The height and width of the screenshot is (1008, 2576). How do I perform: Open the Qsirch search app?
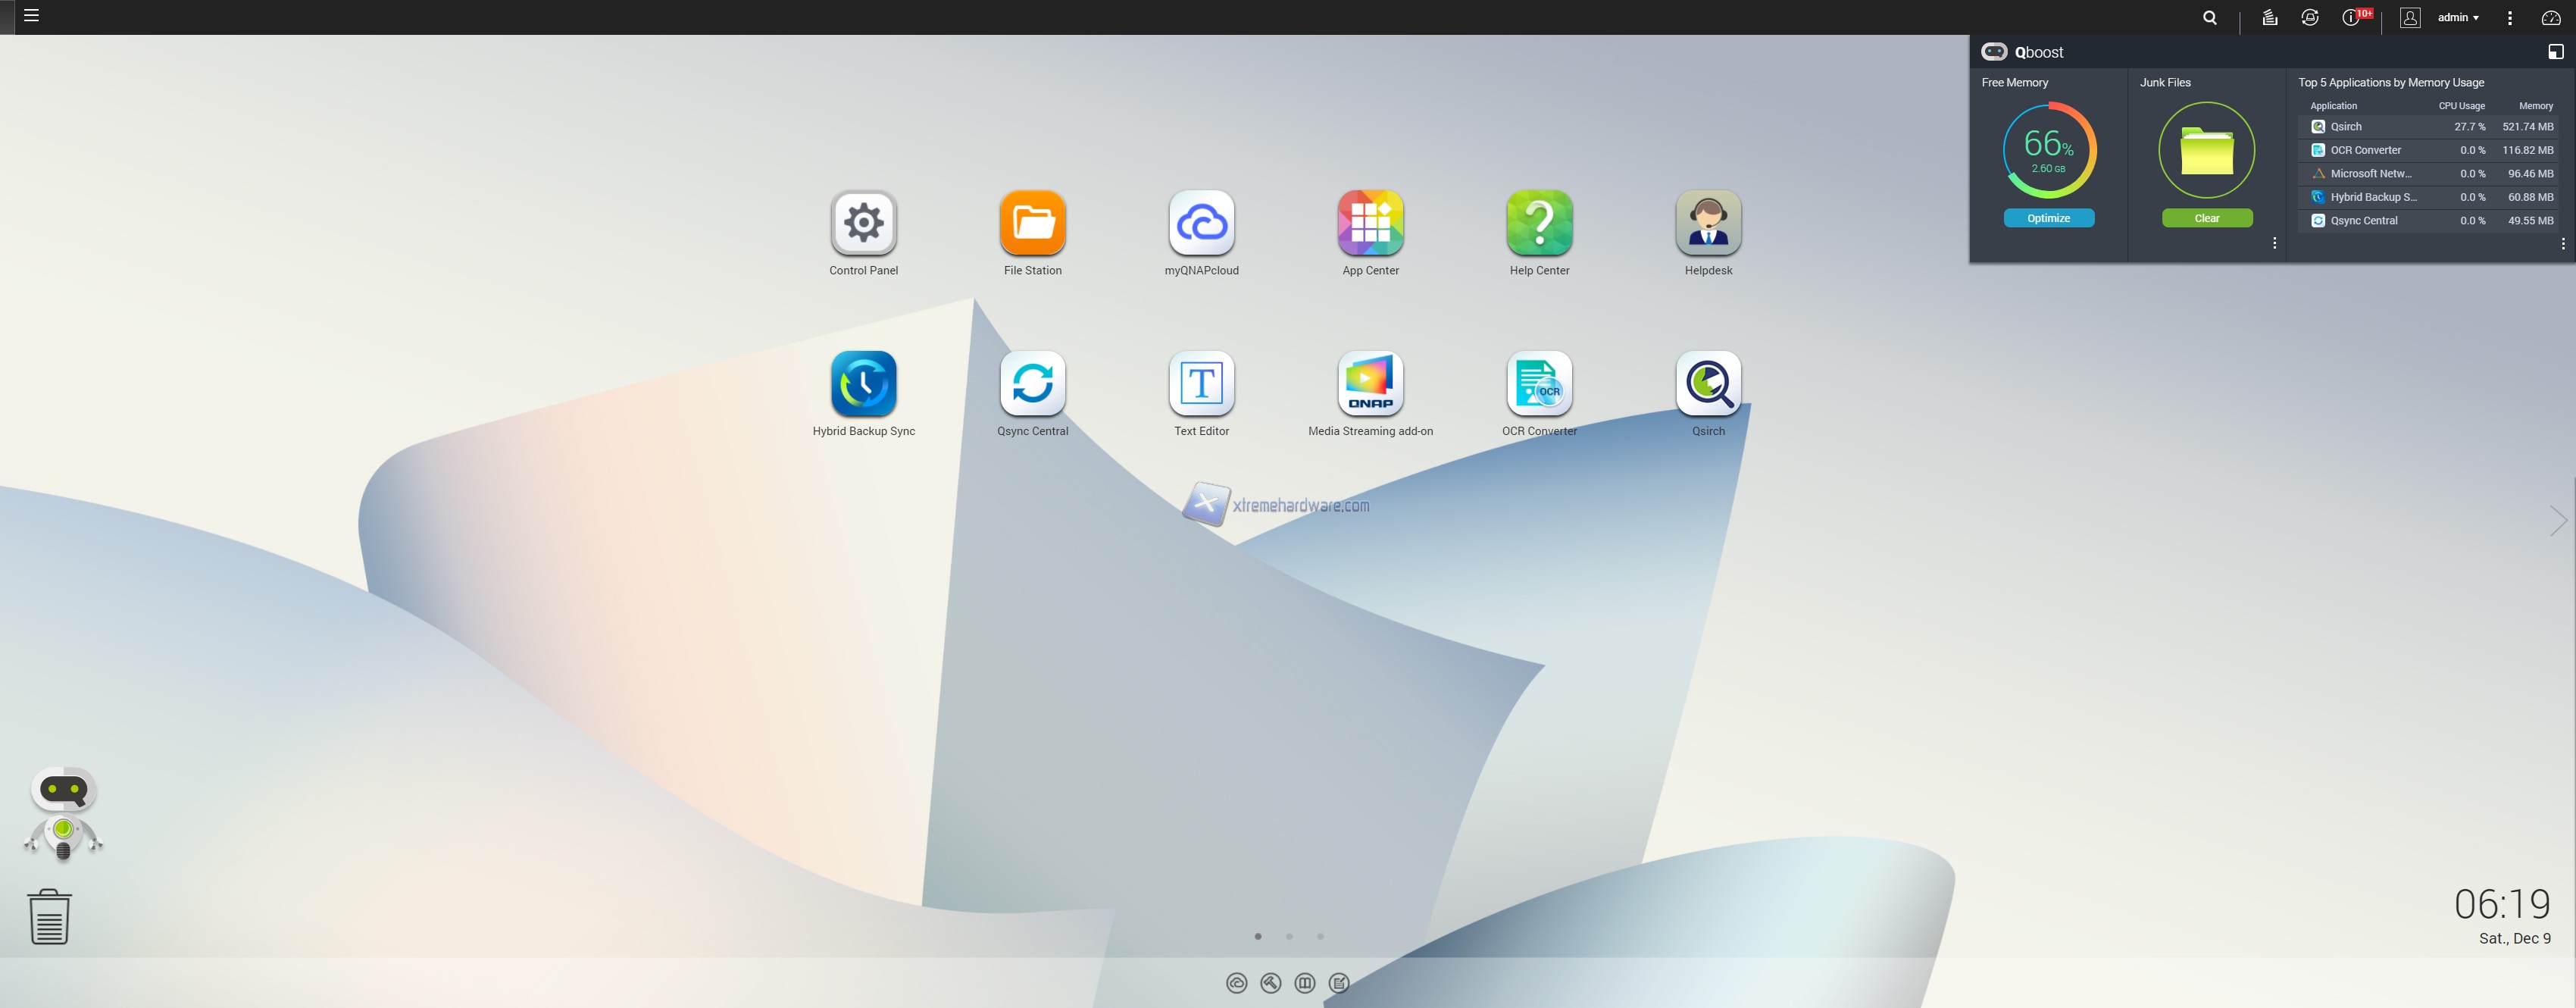(x=1708, y=384)
